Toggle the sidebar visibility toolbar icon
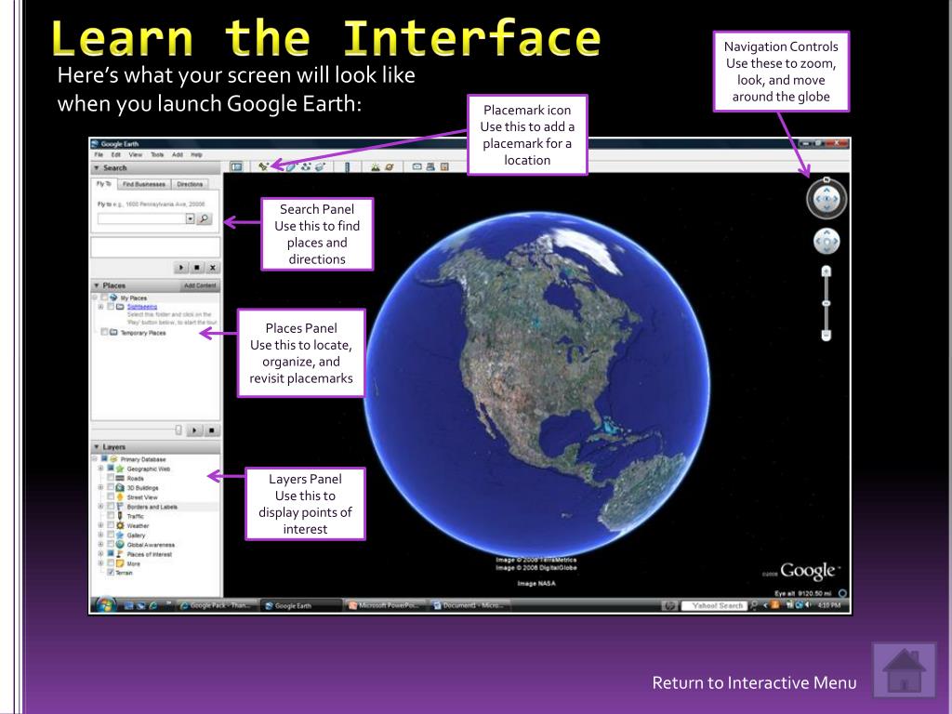 tap(236, 167)
